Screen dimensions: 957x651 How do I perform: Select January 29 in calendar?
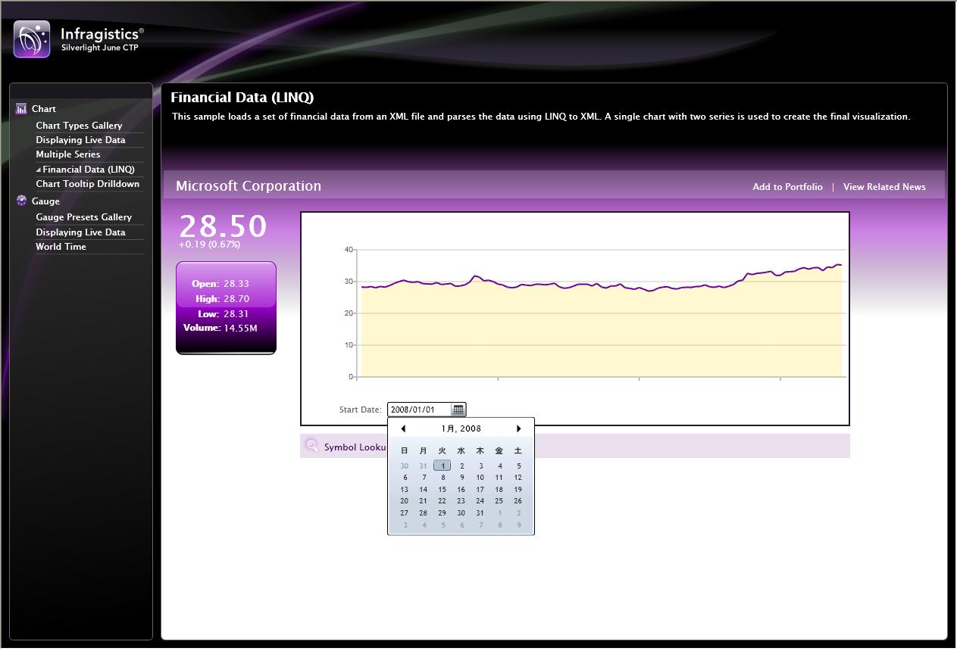[443, 513]
